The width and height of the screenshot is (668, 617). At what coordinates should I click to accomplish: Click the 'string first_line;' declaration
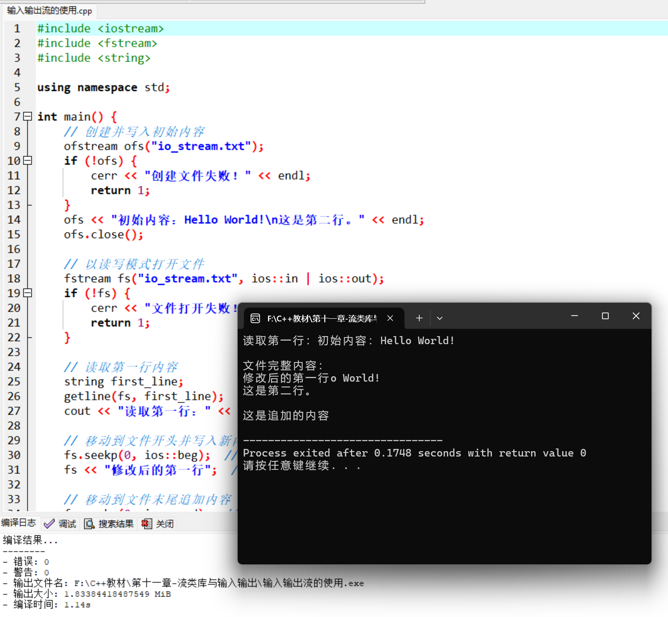[124, 382]
